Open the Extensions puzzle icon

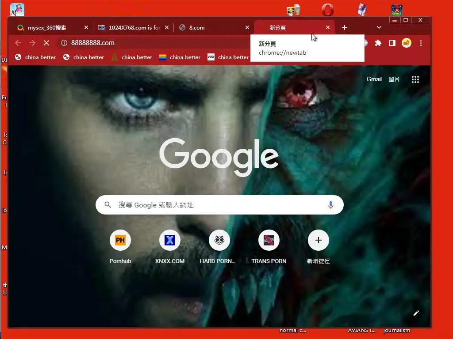(378, 43)
